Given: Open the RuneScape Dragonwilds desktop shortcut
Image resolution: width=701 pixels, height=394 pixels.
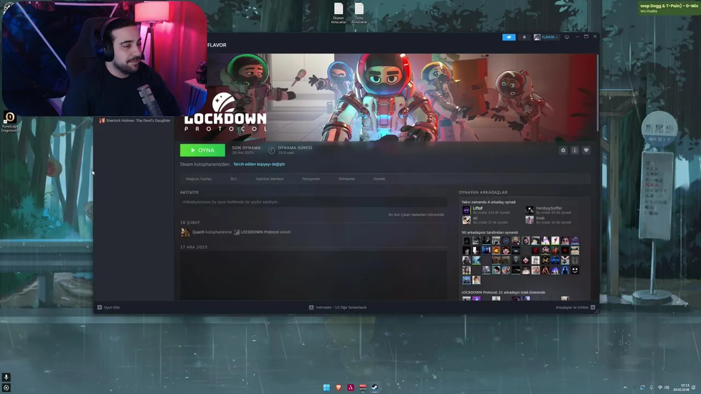Looking at the screenshot, I should pos(9,122).
